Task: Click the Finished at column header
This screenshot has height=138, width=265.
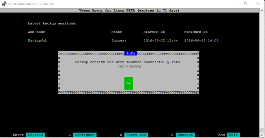Action: [196, 32]
